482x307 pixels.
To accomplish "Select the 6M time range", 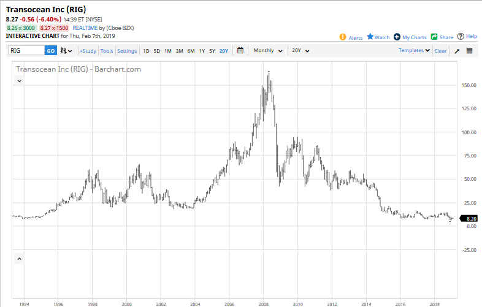I will click(191, 51).
